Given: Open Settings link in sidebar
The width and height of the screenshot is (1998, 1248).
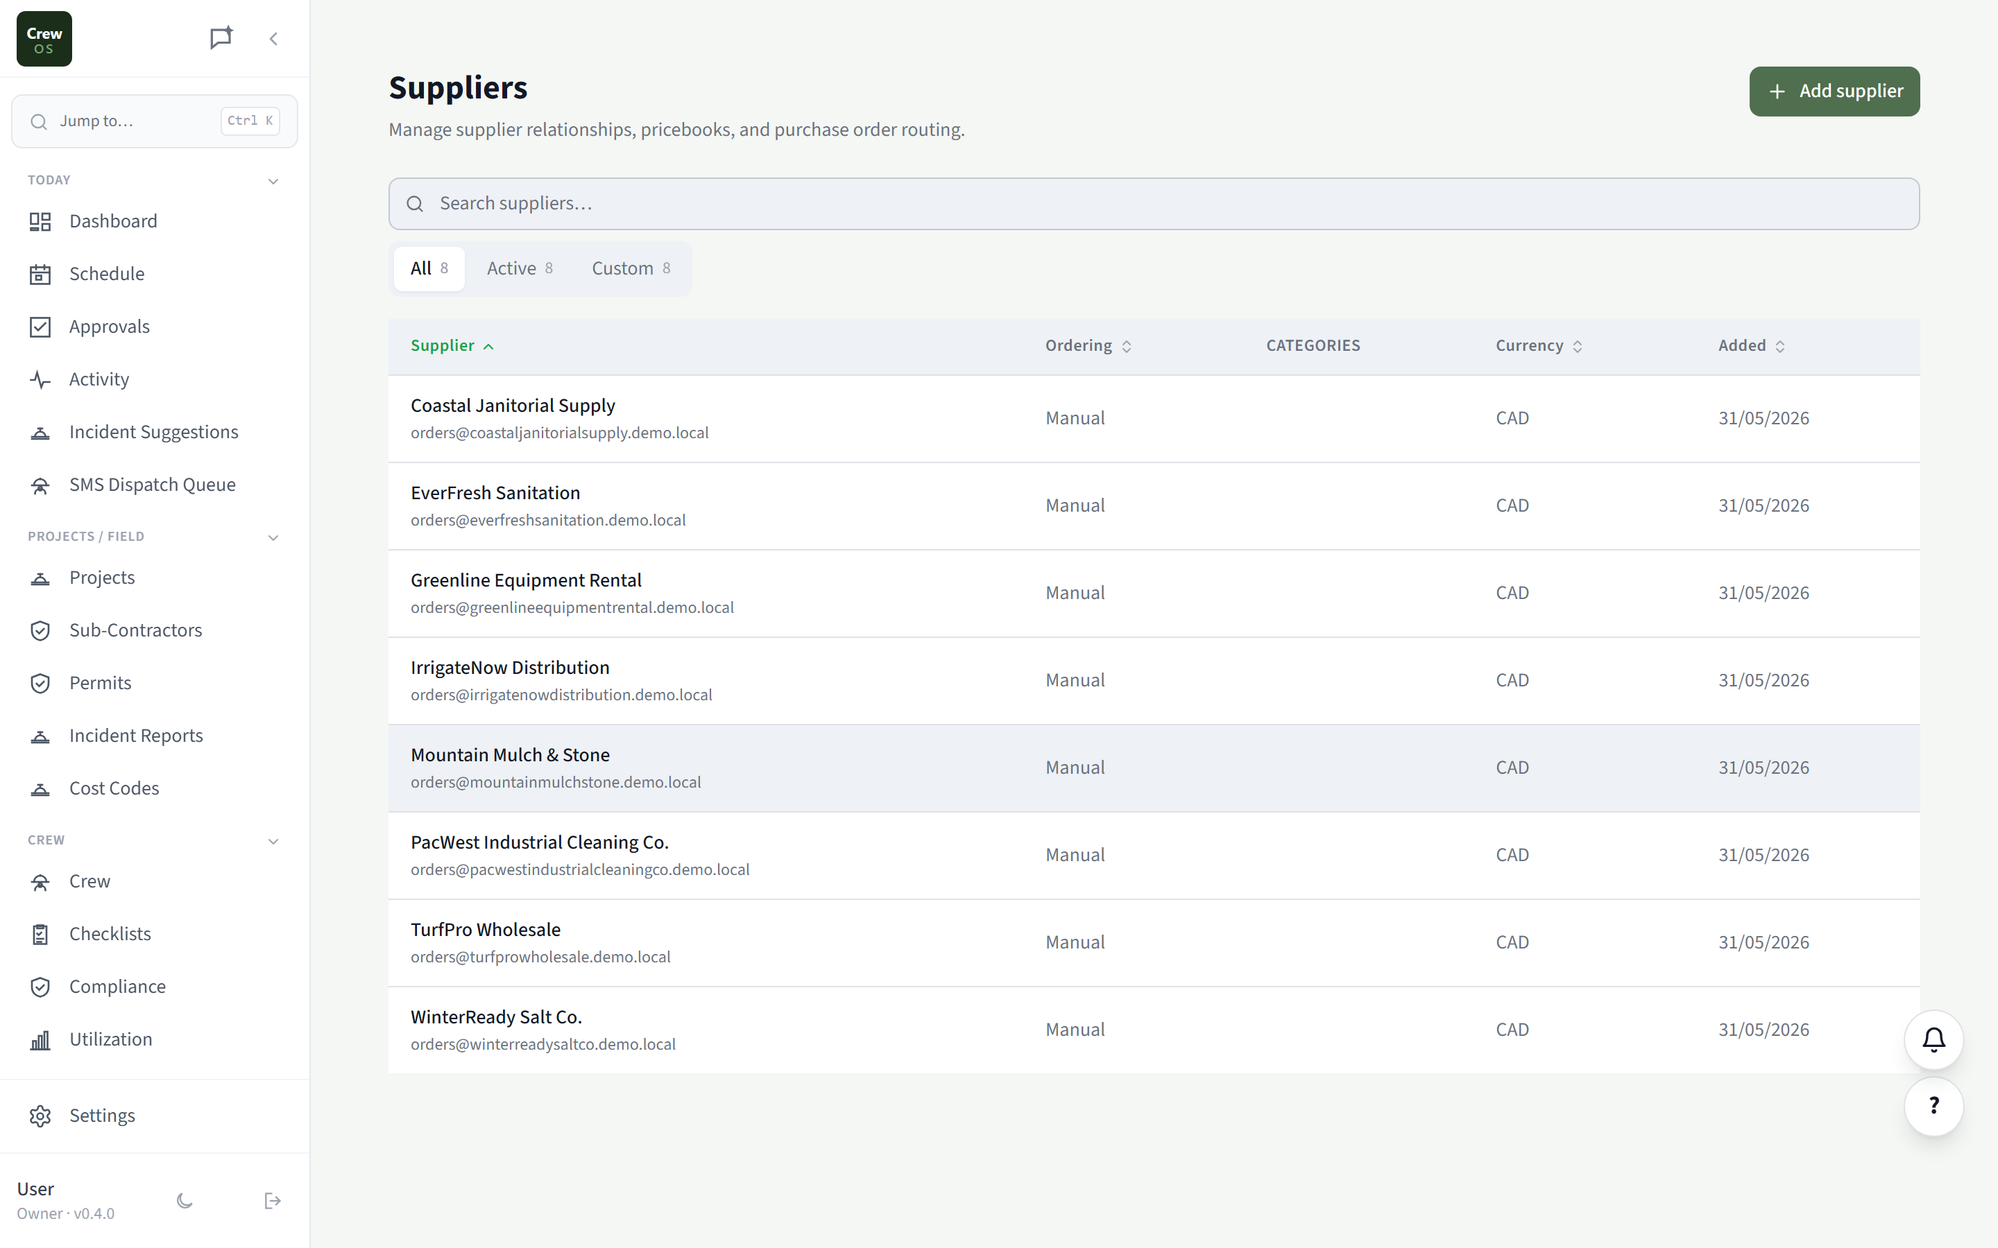Looking at the screenshot, I should pos(155,1116).
